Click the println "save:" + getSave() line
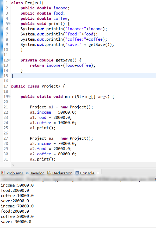The height and width of the screenshot is (228, 156). (67, 45)
